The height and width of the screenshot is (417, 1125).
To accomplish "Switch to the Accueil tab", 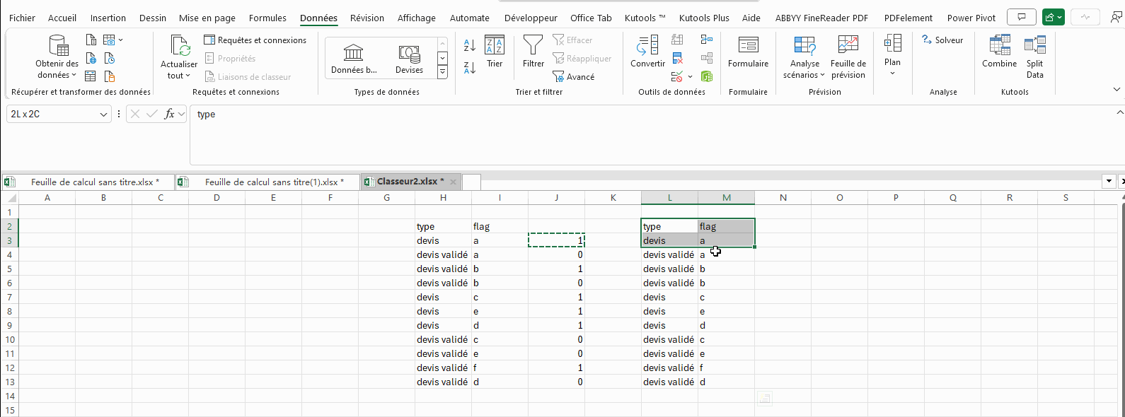I will pyautogui.click(x=62, y=18).
